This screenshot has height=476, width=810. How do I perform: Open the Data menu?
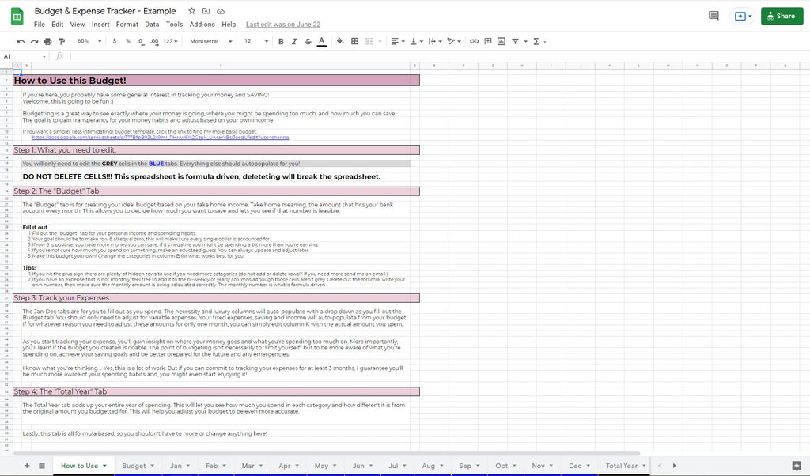pos(152,25)
